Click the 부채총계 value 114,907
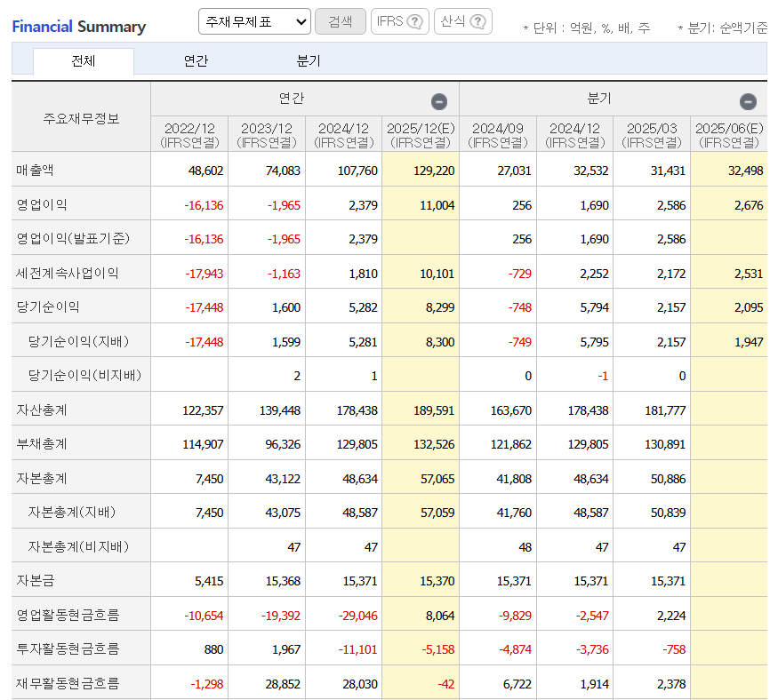 pyautogui.click(x=203, y=444)
